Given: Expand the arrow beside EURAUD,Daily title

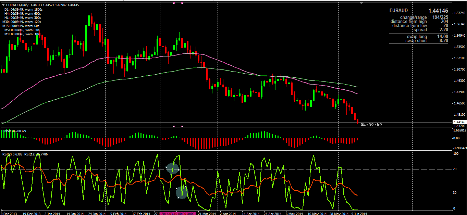Looking at the screenshot, I should 3,5.
